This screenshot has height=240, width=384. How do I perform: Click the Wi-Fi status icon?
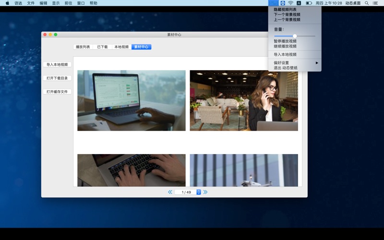[290, 3]
